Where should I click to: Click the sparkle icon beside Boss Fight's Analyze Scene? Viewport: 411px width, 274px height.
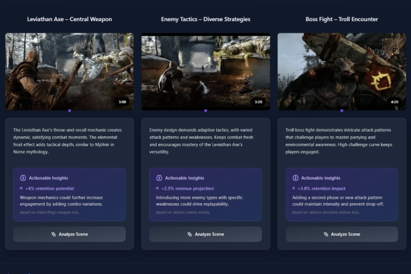click(326, 234)
